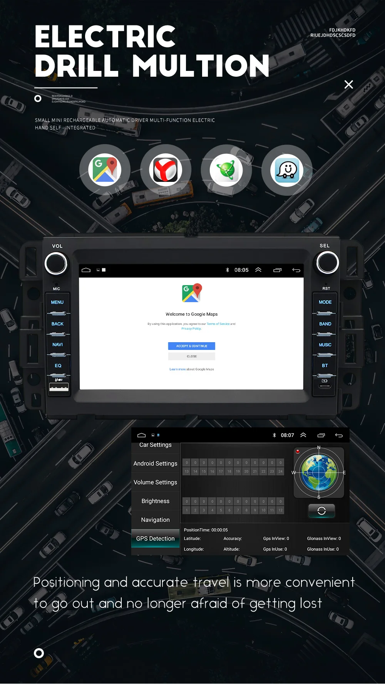The width and height of the screenshot is (385, 684).
Task: Tap Bluetooth icon on the 08:05 status bar
Action: (227, 270)
